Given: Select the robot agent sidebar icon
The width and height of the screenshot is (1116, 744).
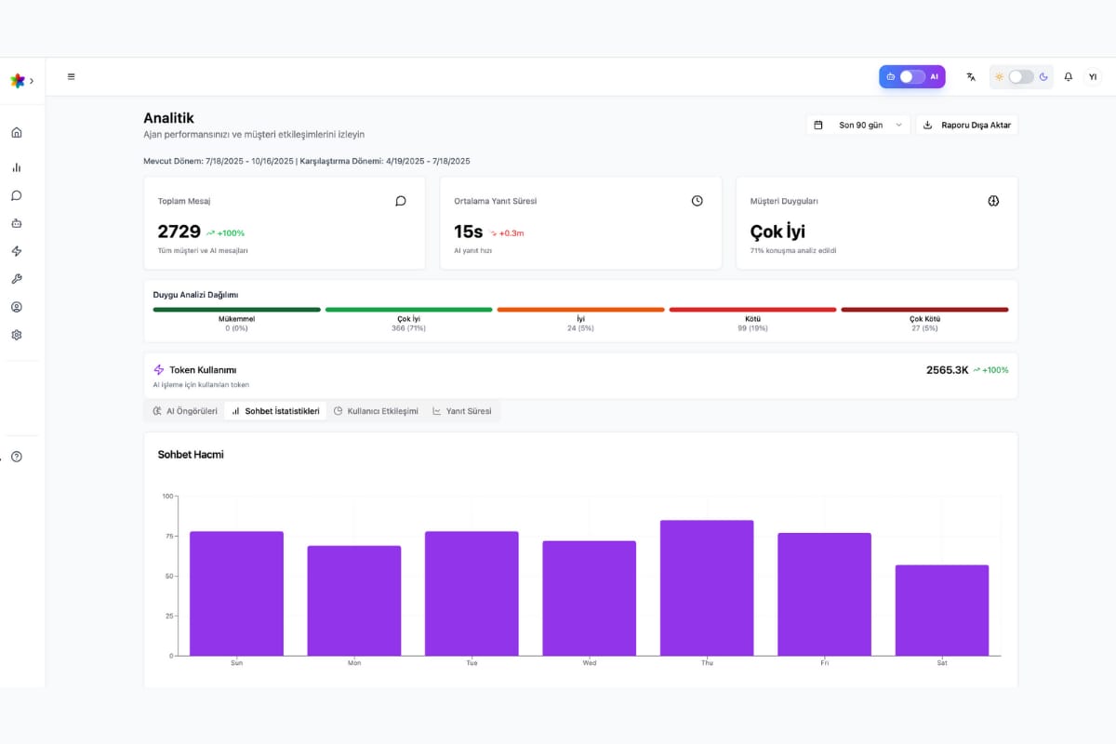Looking at the screenshot, I should tap(16, 223).
